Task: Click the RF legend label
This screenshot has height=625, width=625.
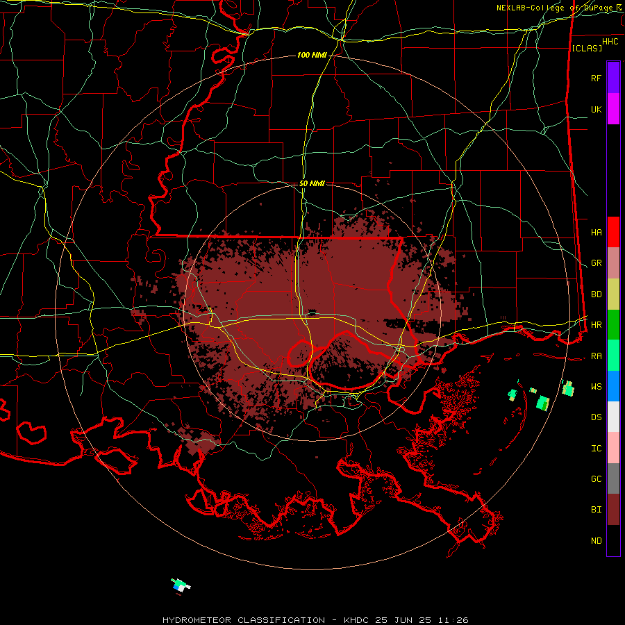Action: pyautogui.click(x=596, y=78)
